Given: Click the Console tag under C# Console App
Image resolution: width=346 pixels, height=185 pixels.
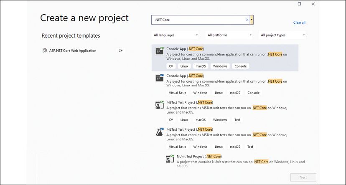Looking at the screenshot, I should [x=241, y=66].
